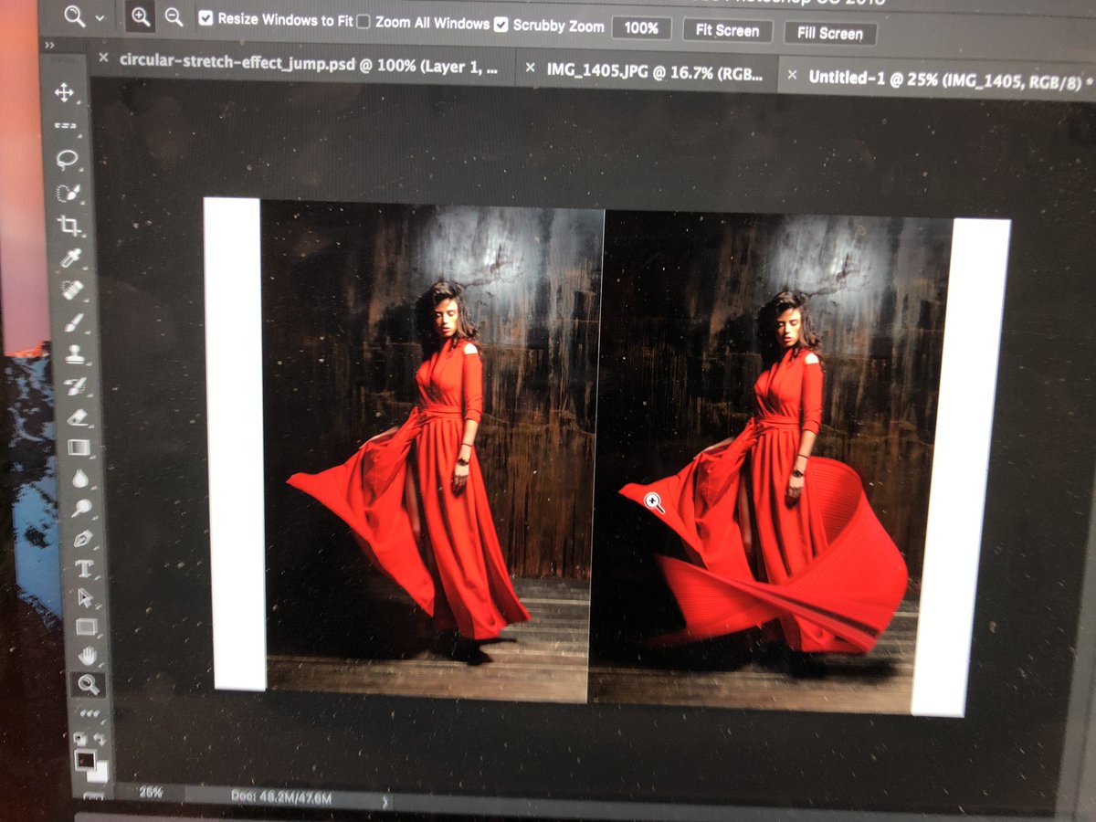The height and width of the screenshot is (822, 1096).
Task: Enable Zoom All Windows checkbox
Action: click(x=364, y=22)
